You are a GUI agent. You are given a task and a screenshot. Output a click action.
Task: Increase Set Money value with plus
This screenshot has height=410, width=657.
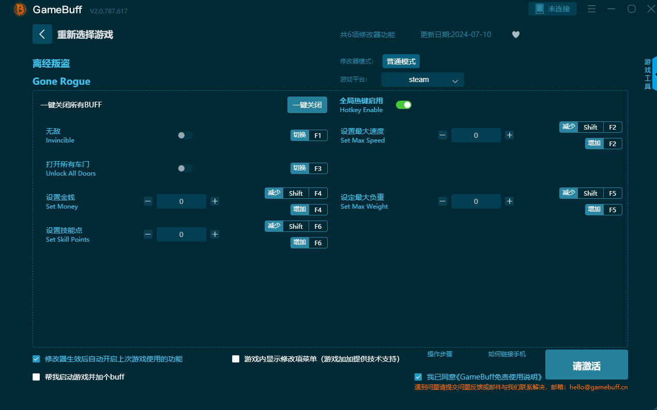[x=215, y=201]
